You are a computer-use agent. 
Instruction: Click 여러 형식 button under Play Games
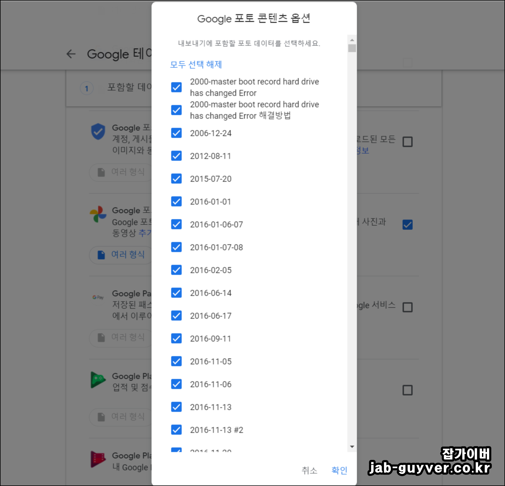pyautogui.click(x=121, y=417)
